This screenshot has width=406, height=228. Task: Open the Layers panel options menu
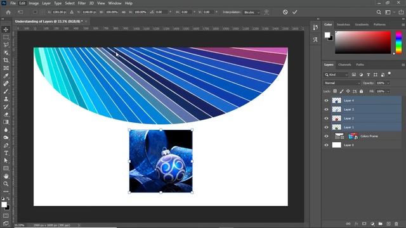click(x=403, y=65)
